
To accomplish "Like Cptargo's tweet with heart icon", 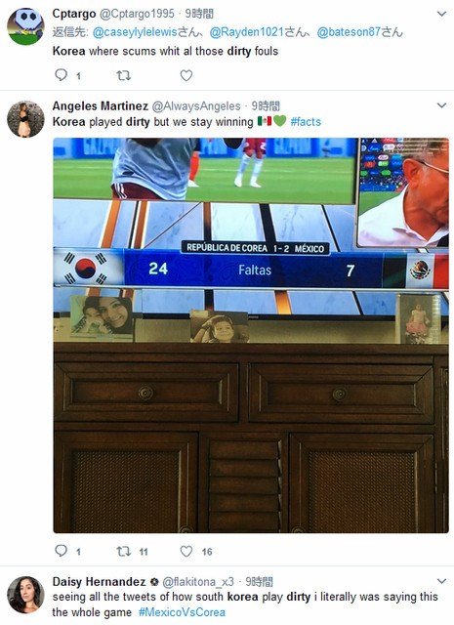I will (186, 75).
